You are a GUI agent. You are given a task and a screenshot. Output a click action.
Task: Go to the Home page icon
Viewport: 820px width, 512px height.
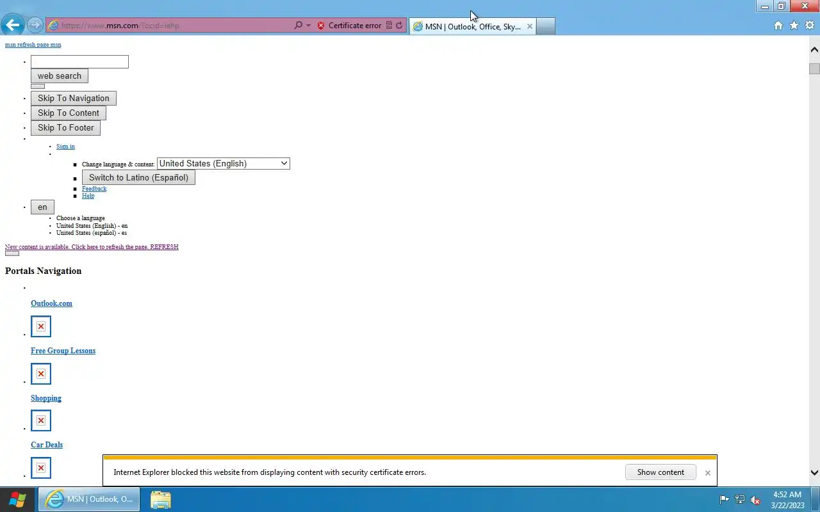click(778, 26)
